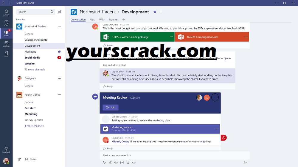298x167 pixels.
Task: Open the GIF picker
Action: 122,163
